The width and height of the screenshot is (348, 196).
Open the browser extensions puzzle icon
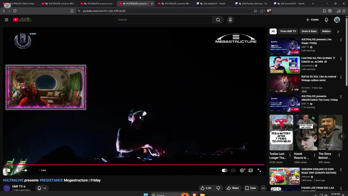[x=324, y=11]
